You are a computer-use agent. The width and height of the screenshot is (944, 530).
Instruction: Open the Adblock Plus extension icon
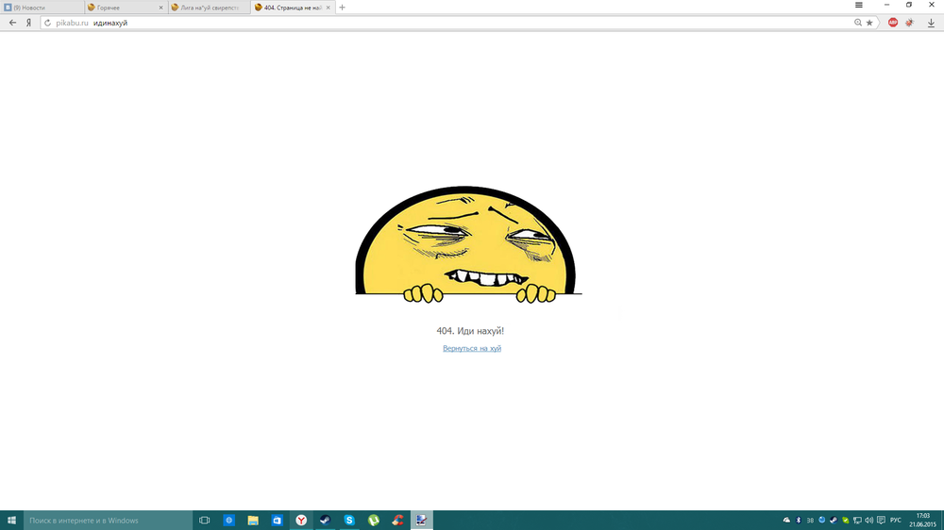[x=893, y=23]
